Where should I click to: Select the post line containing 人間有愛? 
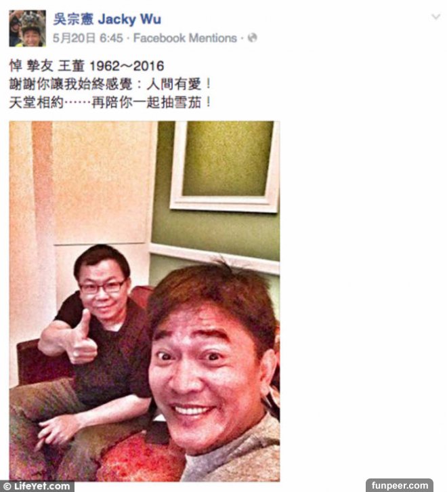click(x=110, y=84)
